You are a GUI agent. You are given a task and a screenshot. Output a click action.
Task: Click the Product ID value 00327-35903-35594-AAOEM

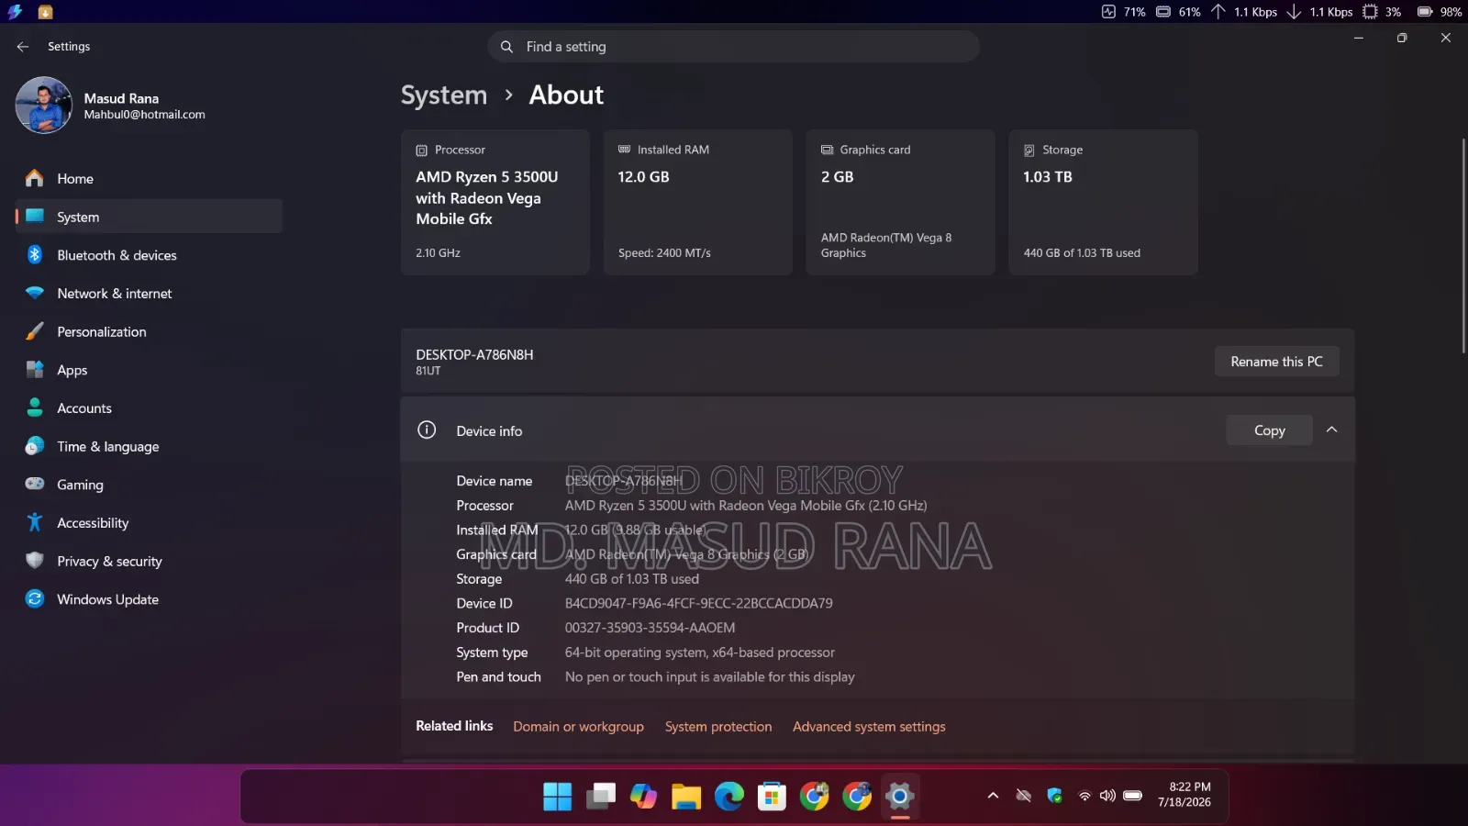click(x=650, y=628)
